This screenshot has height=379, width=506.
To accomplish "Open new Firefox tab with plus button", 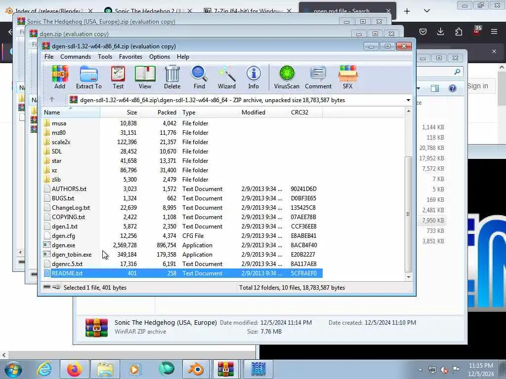I will 407,11.
